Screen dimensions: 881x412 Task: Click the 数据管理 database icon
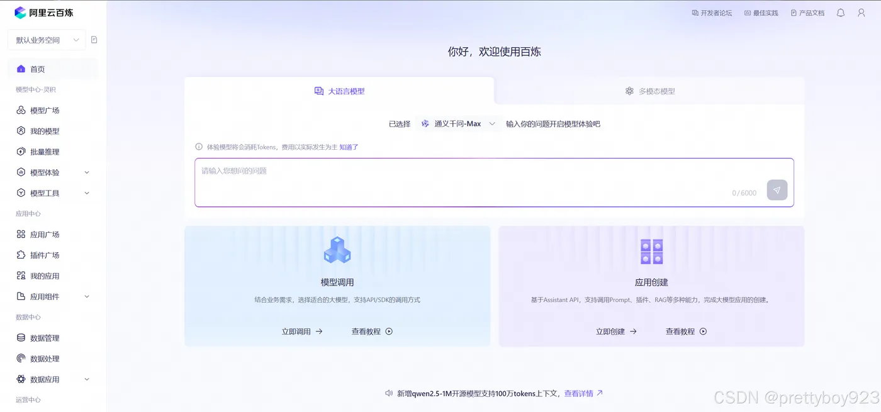21,338
